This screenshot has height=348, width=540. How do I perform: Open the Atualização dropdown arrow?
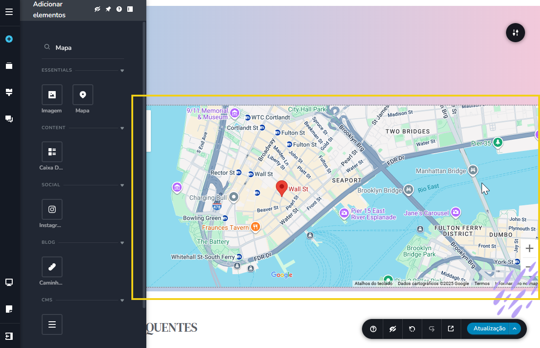(515, 329)
